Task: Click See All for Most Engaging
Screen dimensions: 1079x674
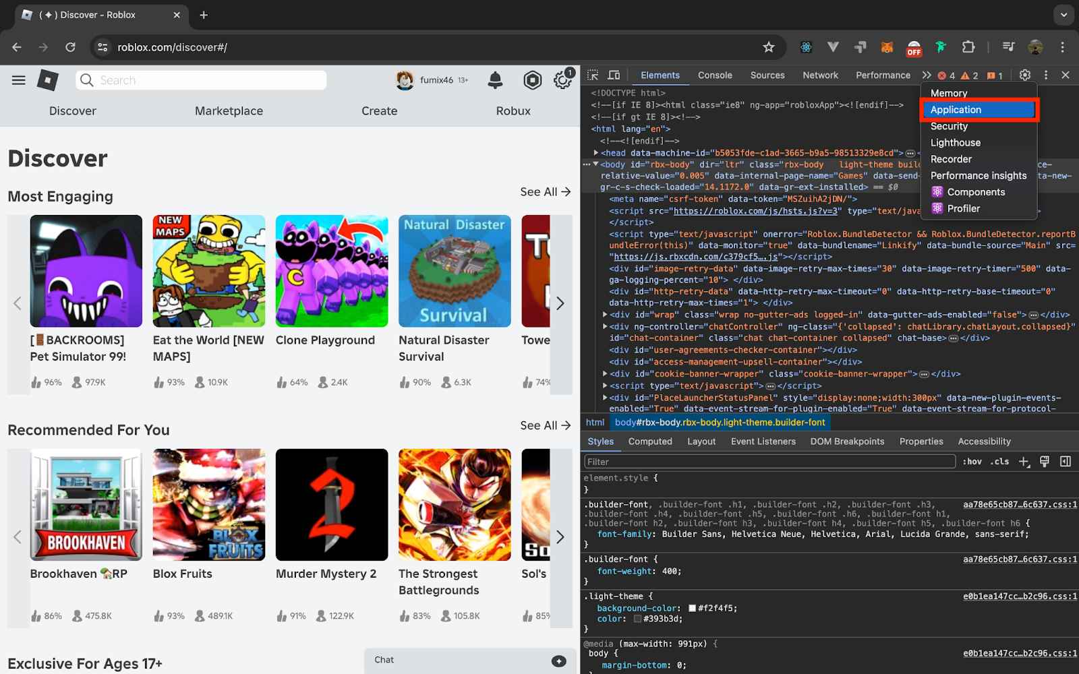Action: tap(545, 192)
